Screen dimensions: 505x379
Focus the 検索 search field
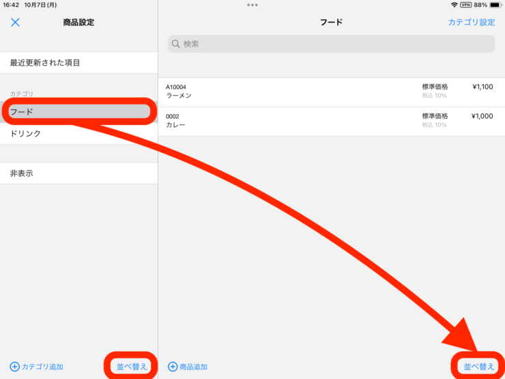pyautogui.click(x=331, y=44)
